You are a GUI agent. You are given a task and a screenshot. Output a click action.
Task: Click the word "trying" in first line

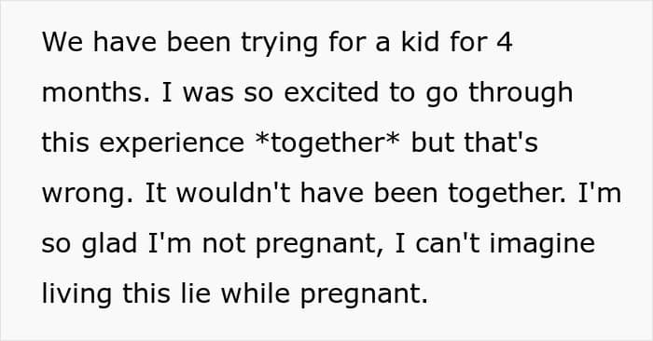280,43
